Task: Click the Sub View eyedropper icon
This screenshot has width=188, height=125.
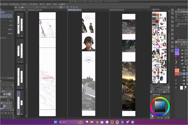Action: tap(151, 92)
